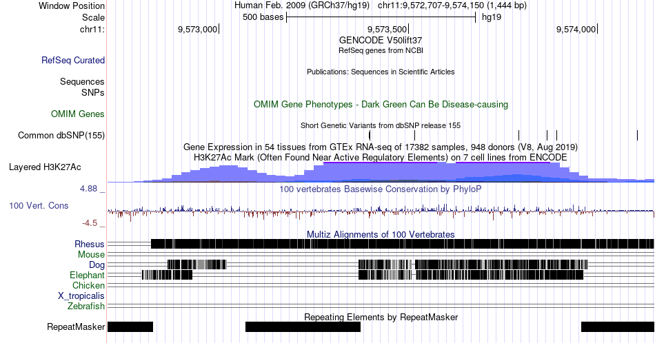Viewport: 655px width, 343px height.
Task: Click the RefSeq Curated track label
Action: (x=73, y=60)
